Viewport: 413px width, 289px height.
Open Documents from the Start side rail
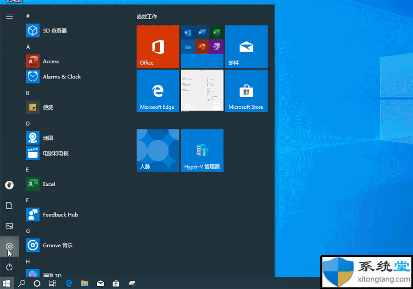[9, 206]
